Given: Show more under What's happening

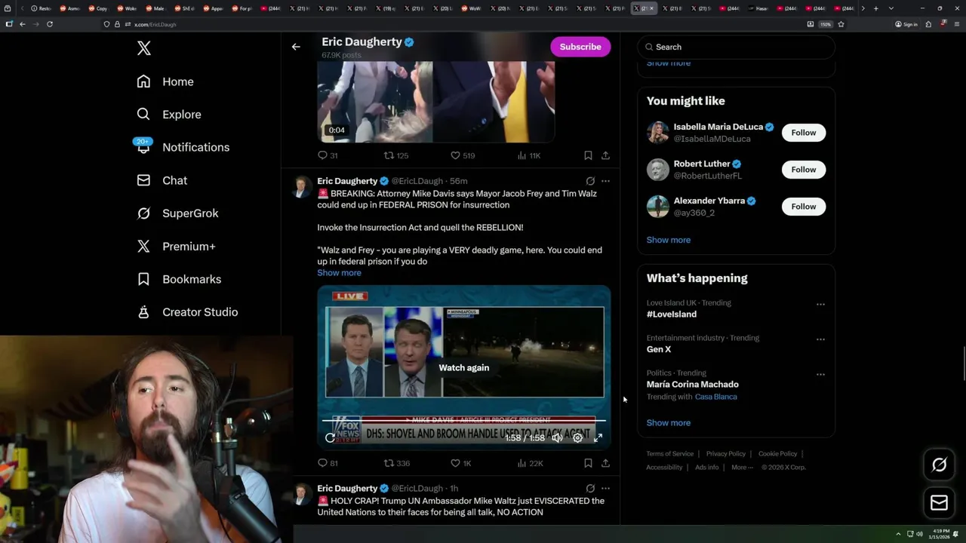Looking at the screenshot, I should point(669,423).
